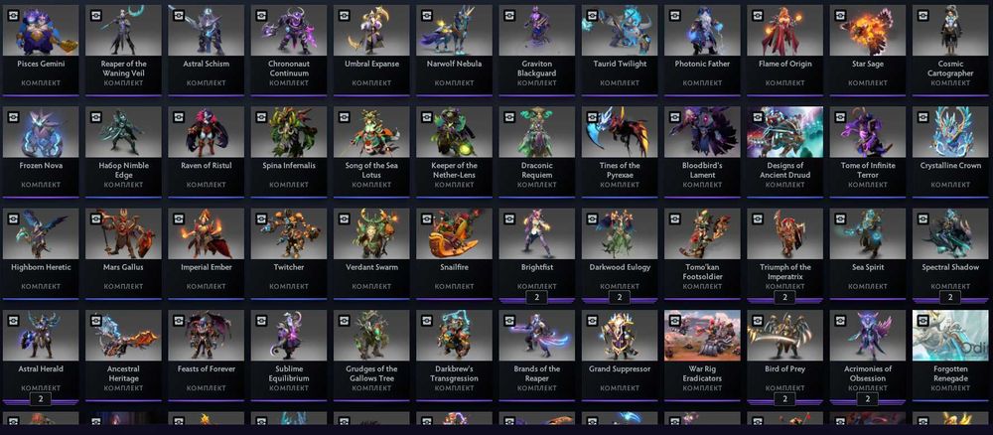The height and width of the screenshot is (435, 993).
Task: Click the bundle icon on Grand Suppressor
Action: point(592,320)
